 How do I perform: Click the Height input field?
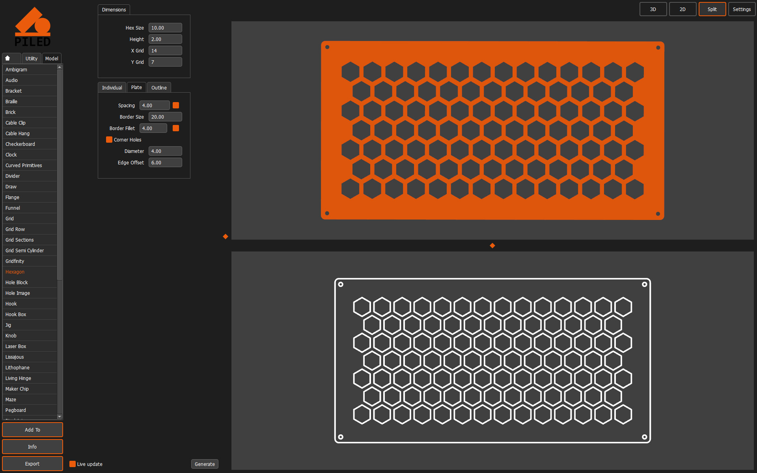click(165, 39)
